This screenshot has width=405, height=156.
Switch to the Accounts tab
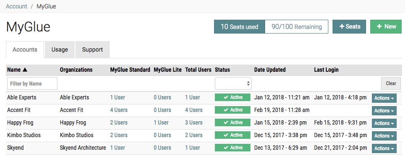click(x=25, y=49)
